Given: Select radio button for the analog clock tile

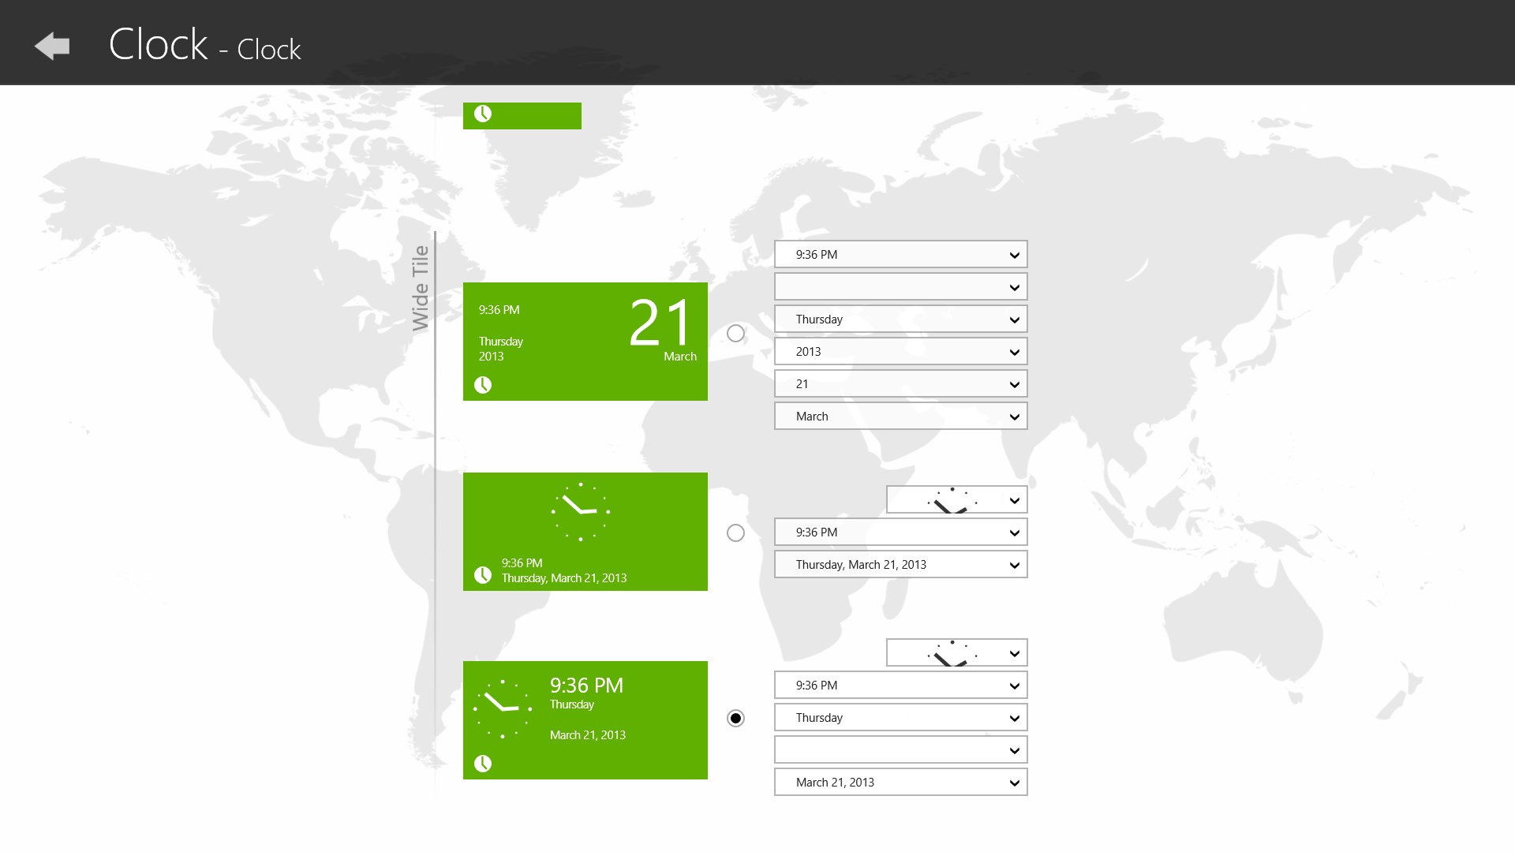Looking at the screenshot, I should pyautogui.click(x=735, y=533).
